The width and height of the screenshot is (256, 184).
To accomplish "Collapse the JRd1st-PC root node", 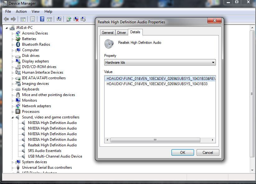I will 7,28.
